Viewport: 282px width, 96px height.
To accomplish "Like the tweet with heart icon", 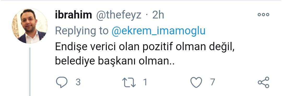I will click(x=196, y=82).
